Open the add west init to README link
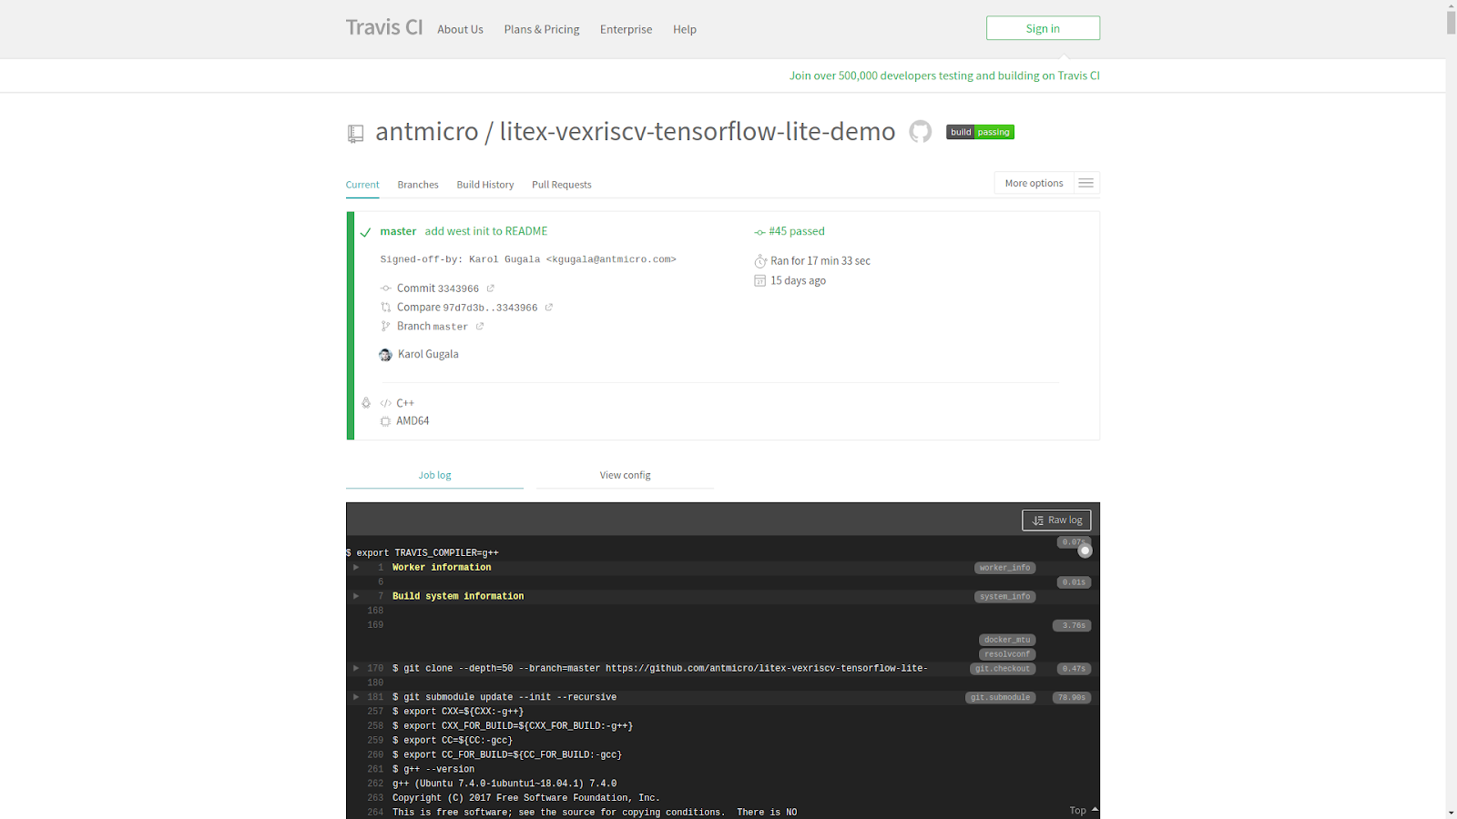1457x819 pixels. (x=486, y=231)
